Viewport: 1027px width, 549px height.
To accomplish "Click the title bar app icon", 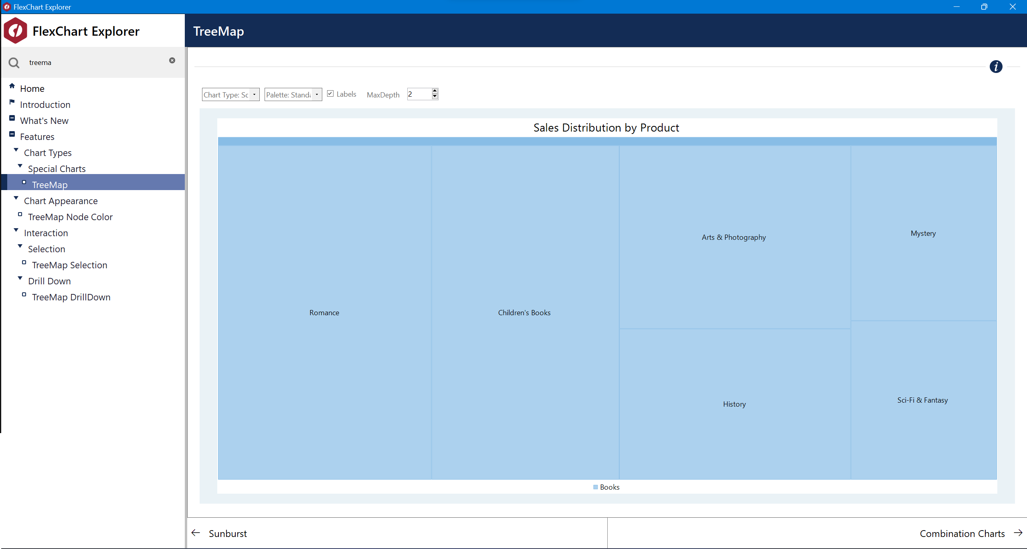I will (7, 7).
